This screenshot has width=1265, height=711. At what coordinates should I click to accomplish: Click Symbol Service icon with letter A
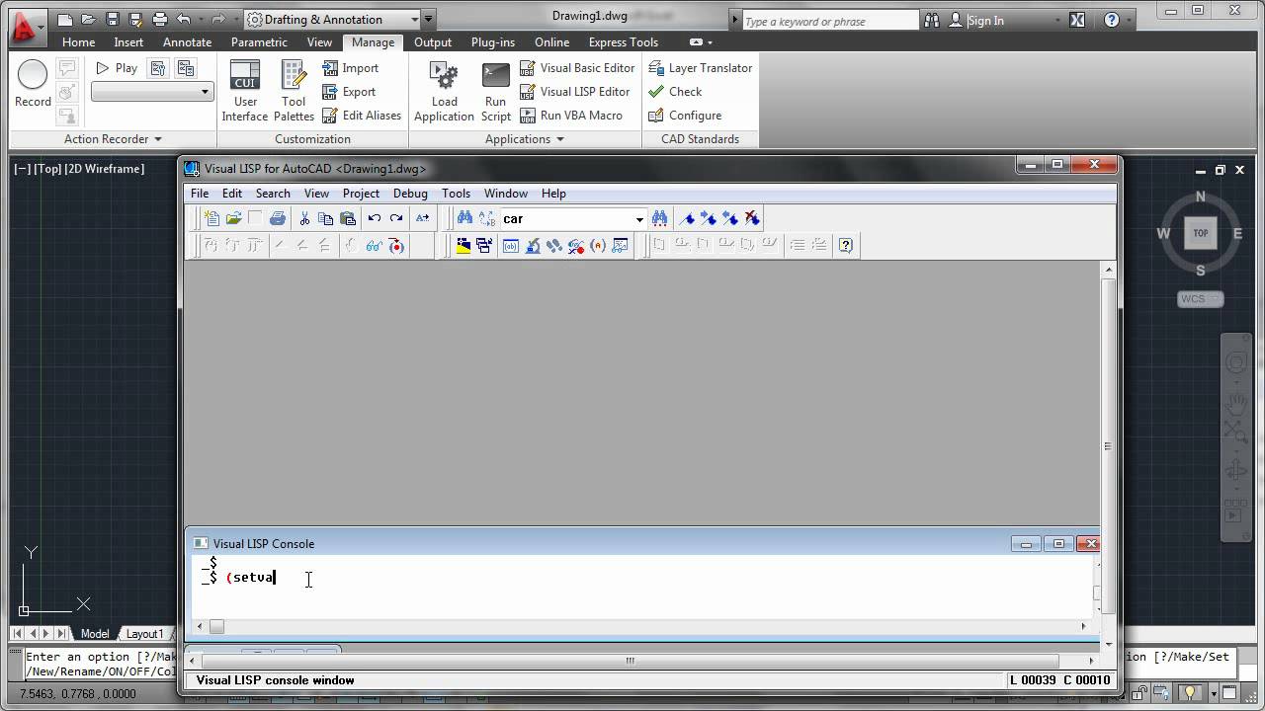click(598, 246)
